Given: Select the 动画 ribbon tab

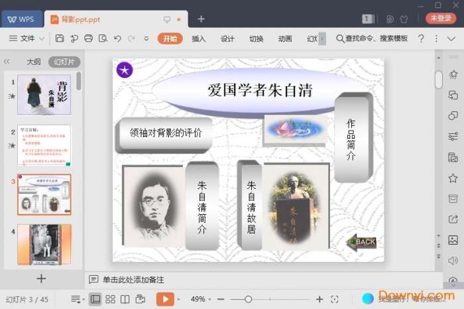Looking at the screenshot, I should click(x=285, y=38).
